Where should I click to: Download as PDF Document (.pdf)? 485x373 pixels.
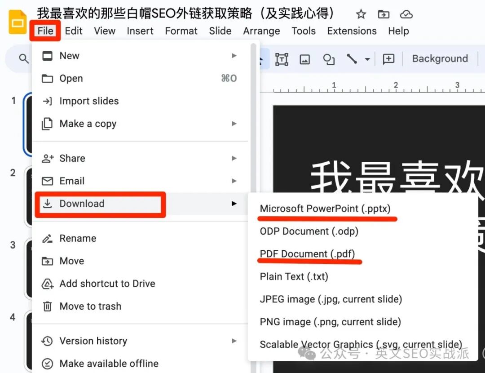click(x=363, y=254)
